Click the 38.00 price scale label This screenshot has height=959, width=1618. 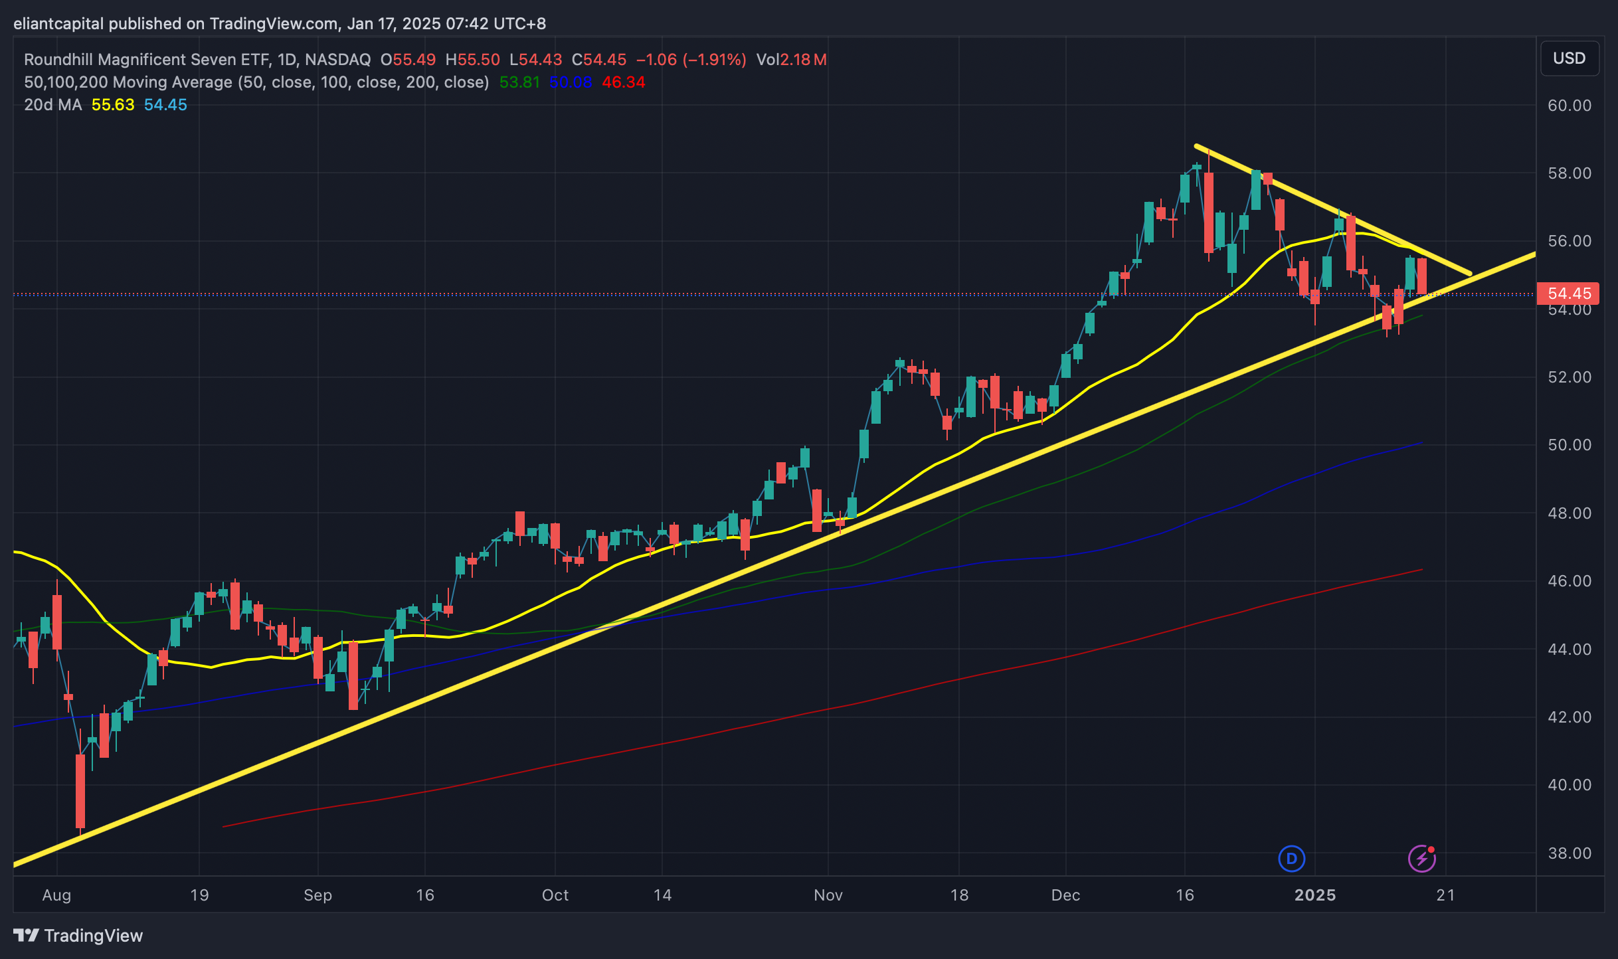tap(1569, 853)
